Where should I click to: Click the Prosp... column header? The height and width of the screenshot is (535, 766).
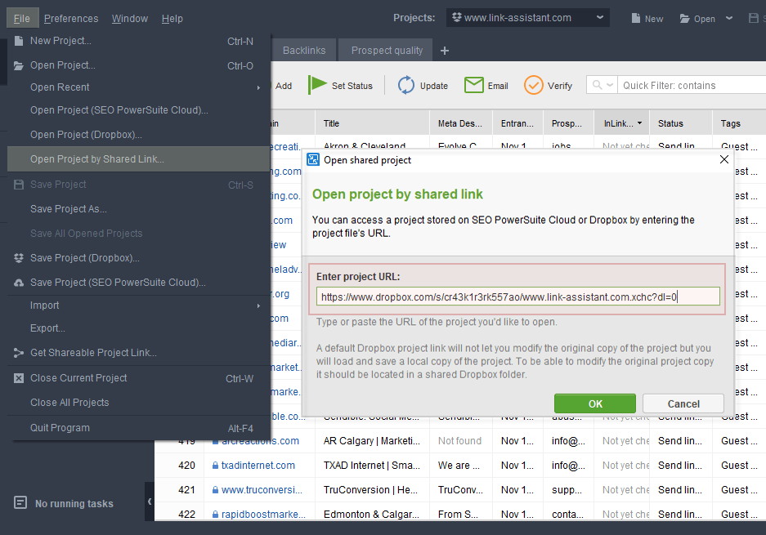click(x=568, y=123)
